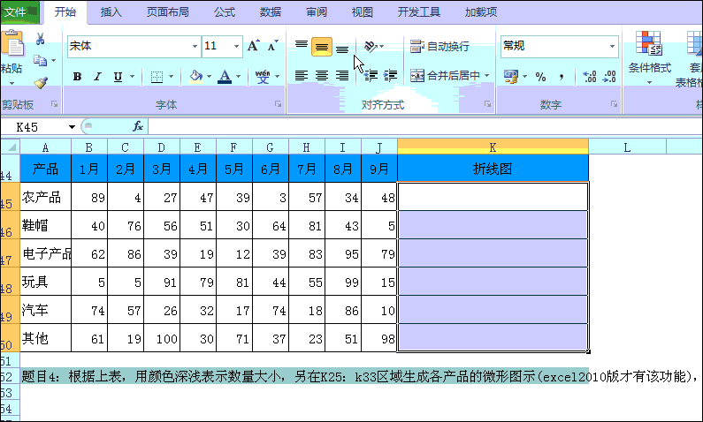Select the 折线图 header cell

pyautogui.click(x=493, y=169)
